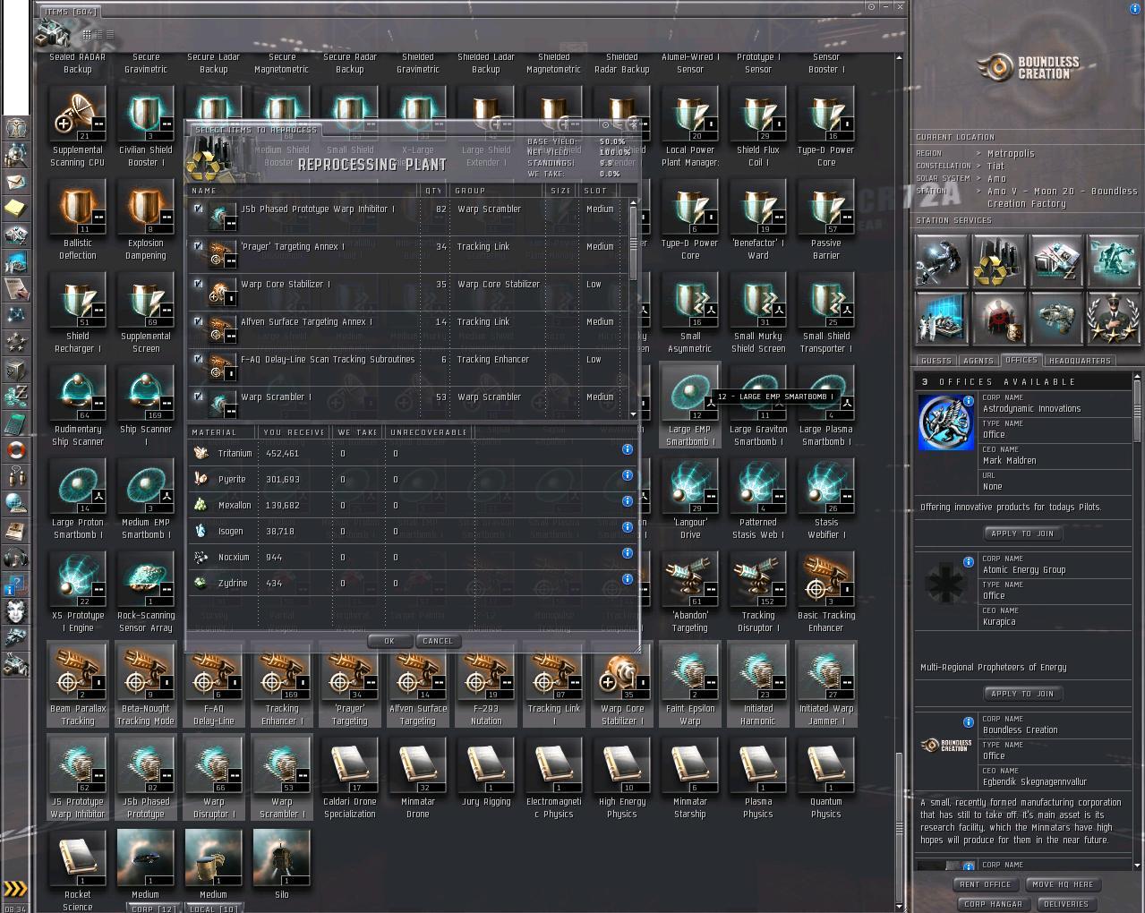Show info for Pyerite material
Viewport: 1145px width, 913px height.
tap(628, 475)
